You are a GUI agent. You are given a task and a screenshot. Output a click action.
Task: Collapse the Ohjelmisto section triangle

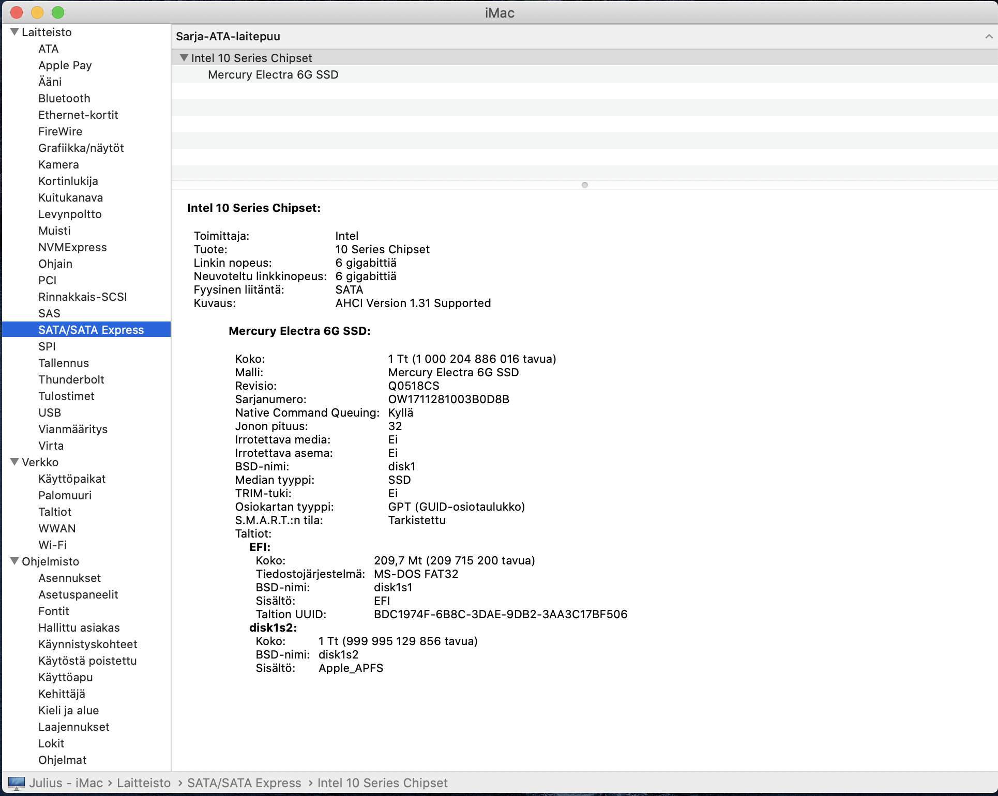14,561
